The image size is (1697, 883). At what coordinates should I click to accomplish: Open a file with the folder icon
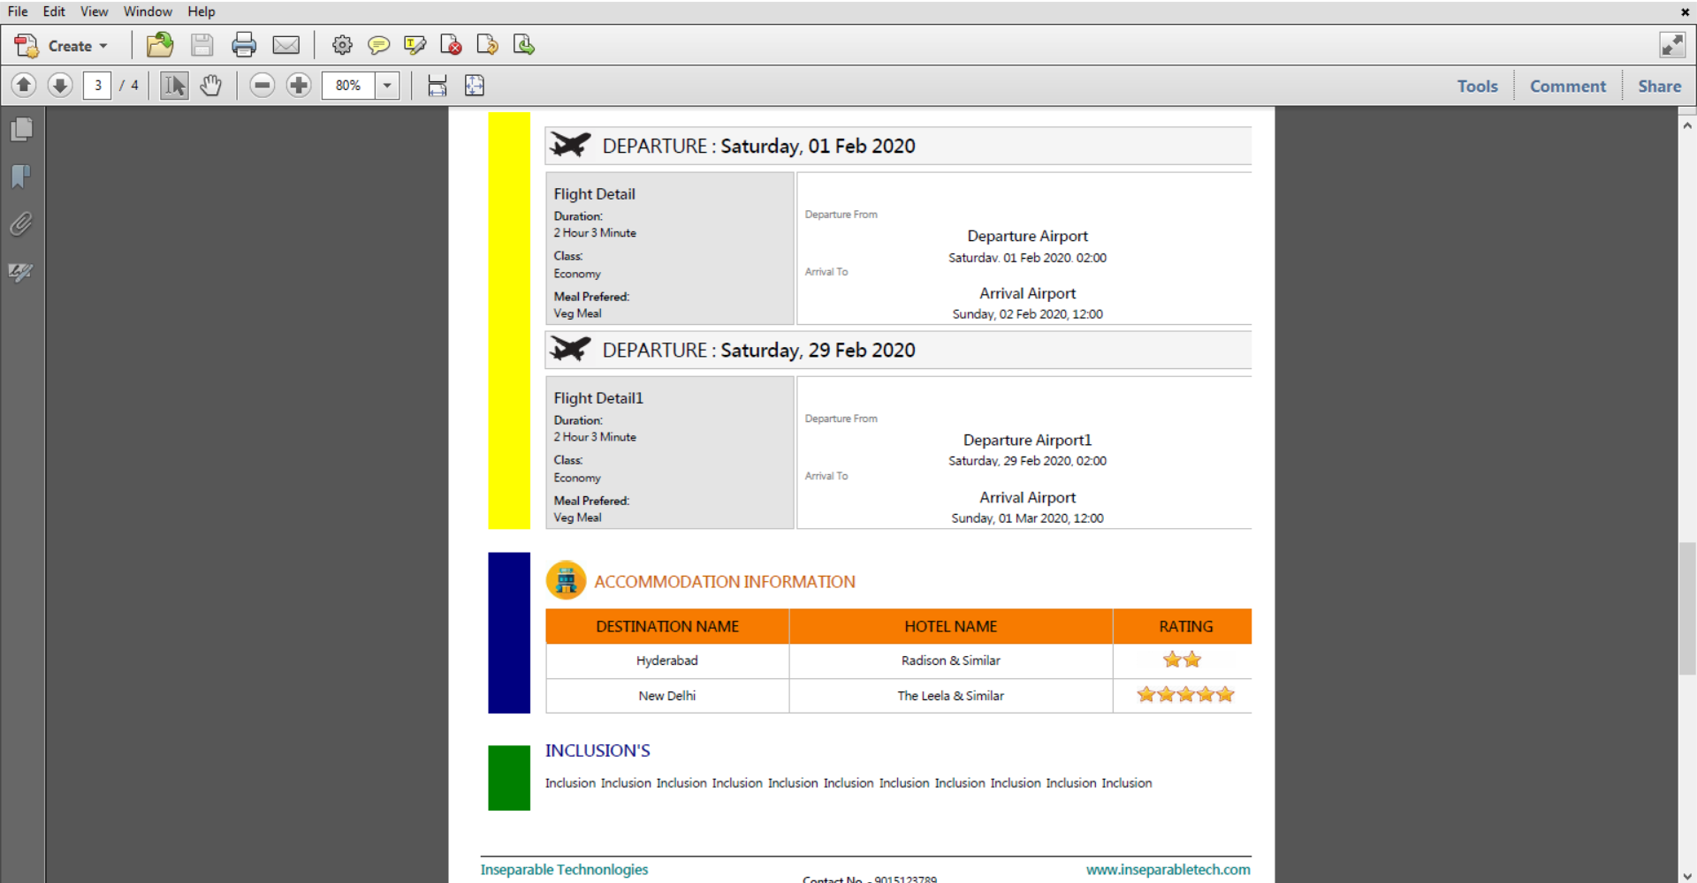click(x=160, y=45)
